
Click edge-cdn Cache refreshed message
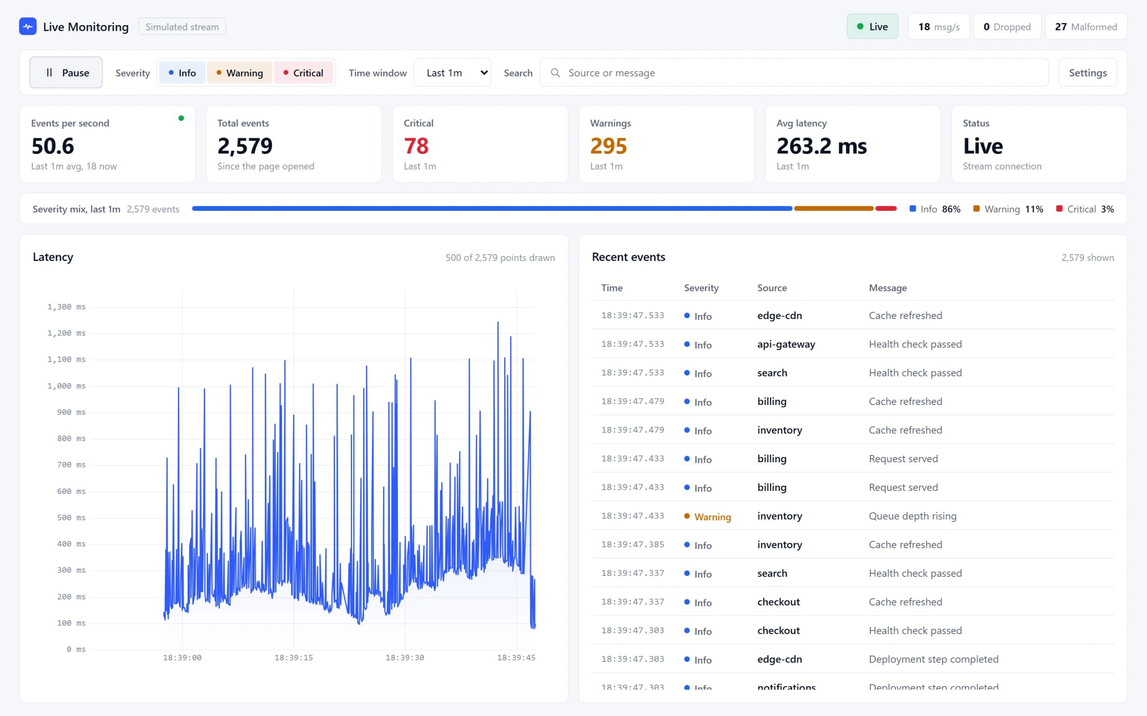coord(905,315)
